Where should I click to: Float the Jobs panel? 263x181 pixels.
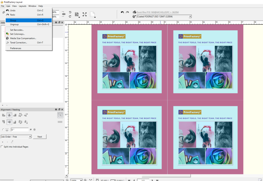[59, 23]
